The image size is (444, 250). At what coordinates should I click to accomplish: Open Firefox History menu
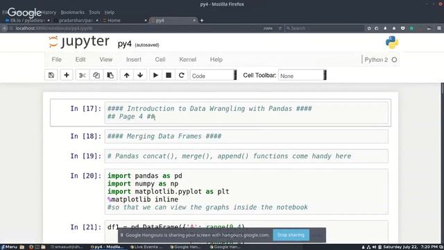click(x=49, y=12)
